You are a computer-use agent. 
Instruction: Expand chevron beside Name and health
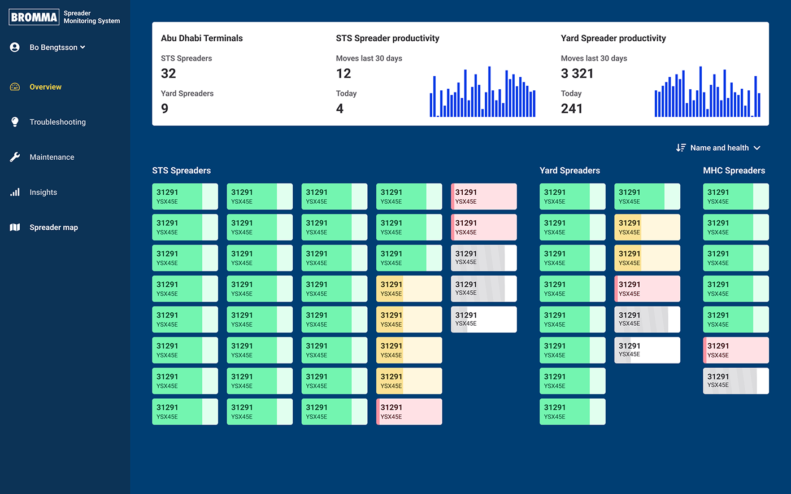click(757, 148)
